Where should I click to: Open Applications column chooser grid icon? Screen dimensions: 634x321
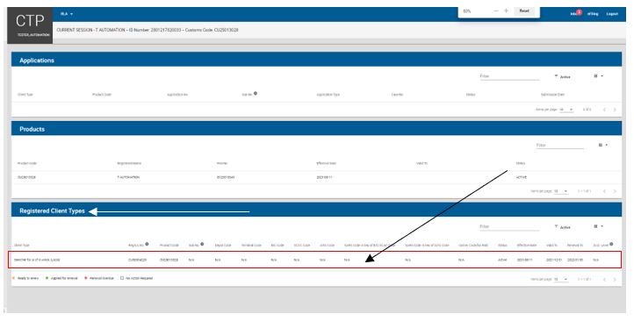pyautogui.click(x=598, y=76)
